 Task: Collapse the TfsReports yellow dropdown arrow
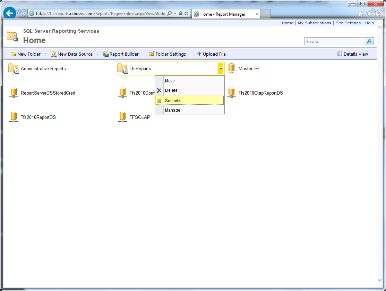click(221, 69)
